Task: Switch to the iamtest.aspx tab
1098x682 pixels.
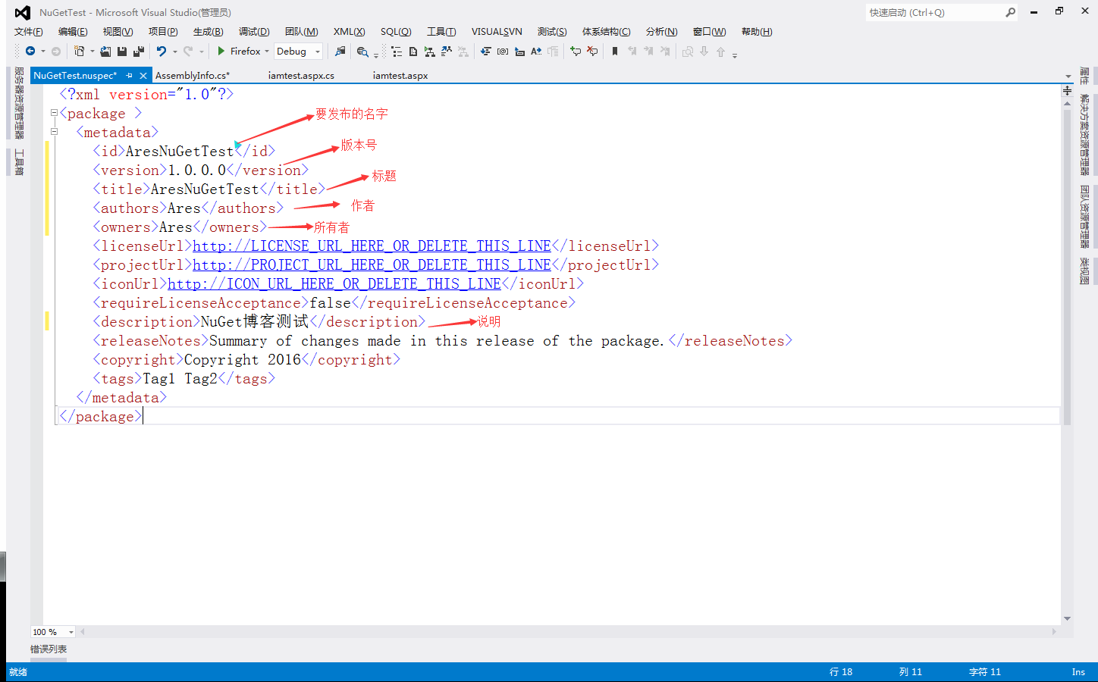Action: [x=400, y=76]
